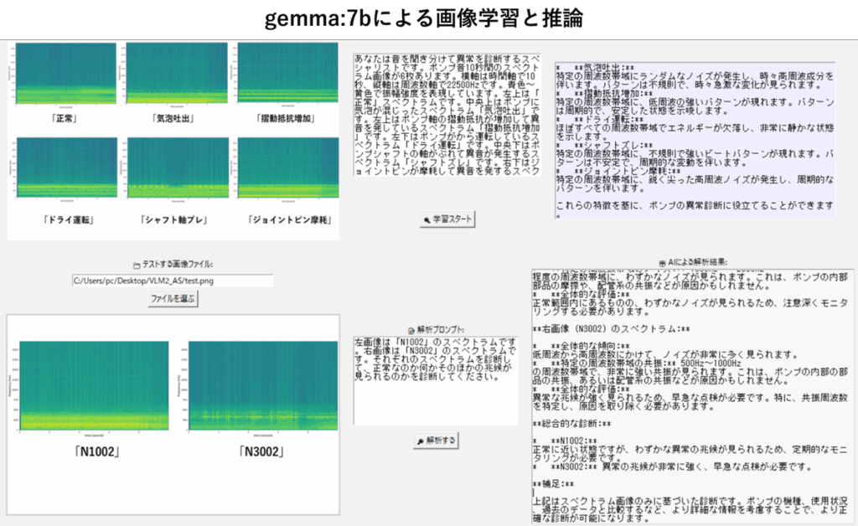
Task: Click inside the learning prompt text box
Action: (447, 115)
